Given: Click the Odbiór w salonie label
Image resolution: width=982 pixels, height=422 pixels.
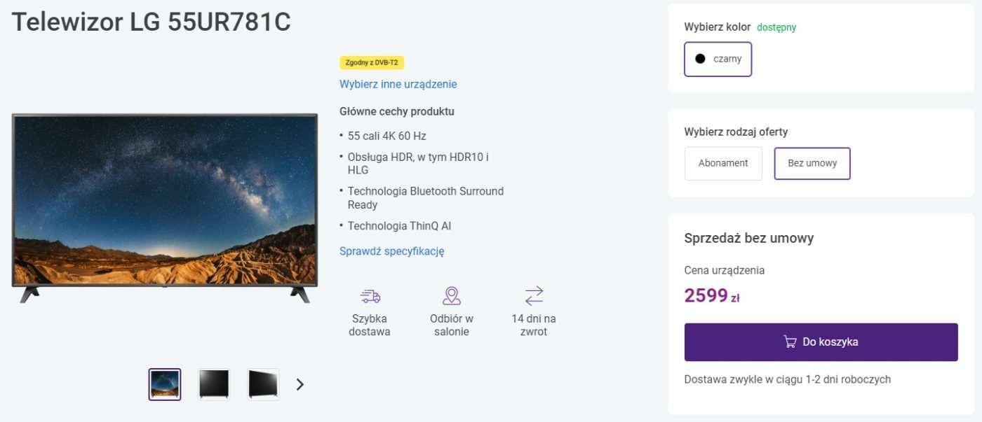Looking at the screenshot, I should click(x=452, y=325).
